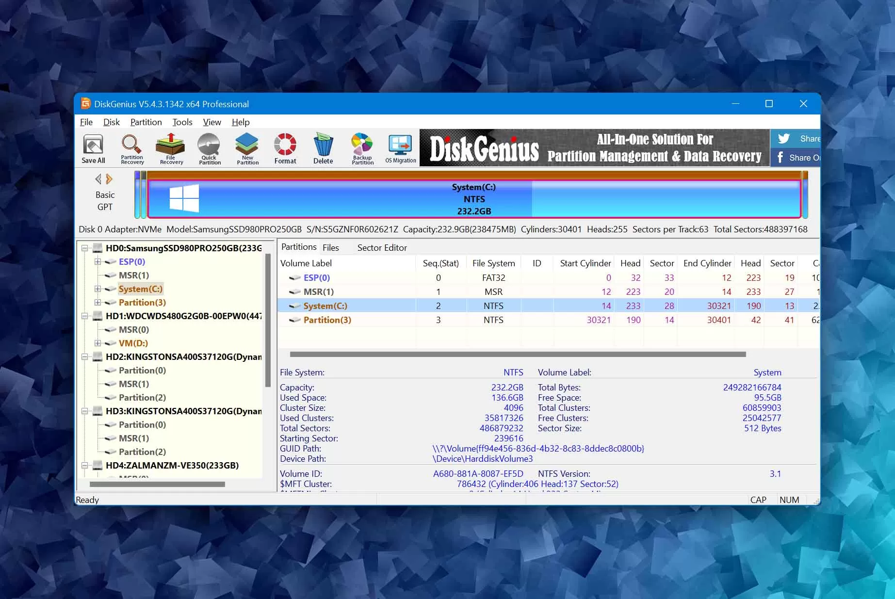The width and height of the screenshot is (895, 599).
Task: Click the HD4 ZALMAN disk icon in tree
Action: pyautogui.click(x=98, y=466)
